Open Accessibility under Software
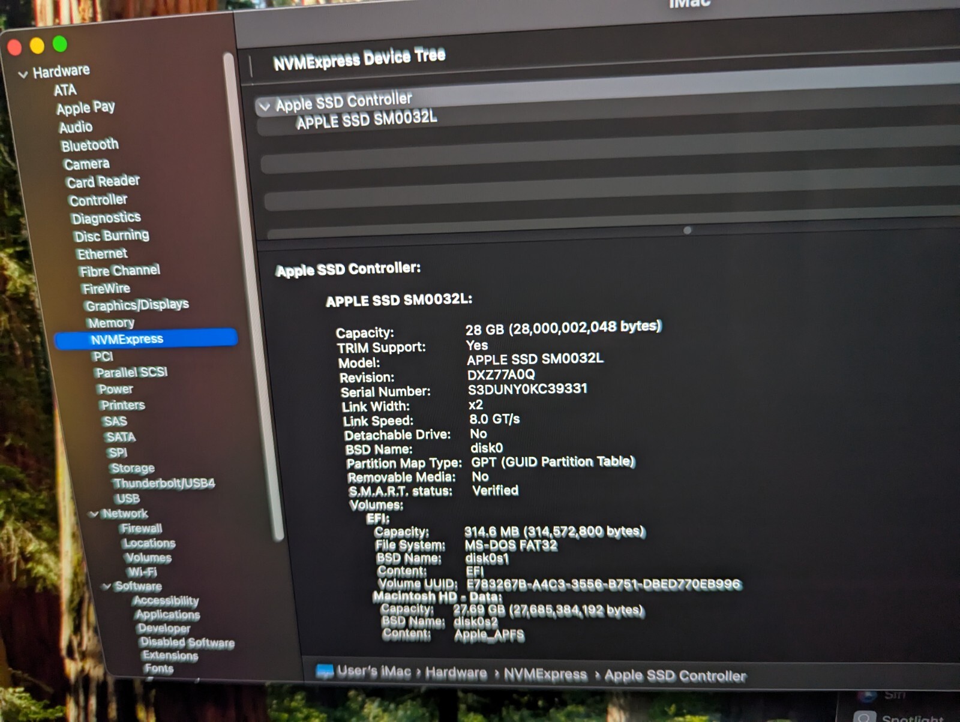This screenshot has height=722, width=960. pyautogui.click(x=166, y=600)
